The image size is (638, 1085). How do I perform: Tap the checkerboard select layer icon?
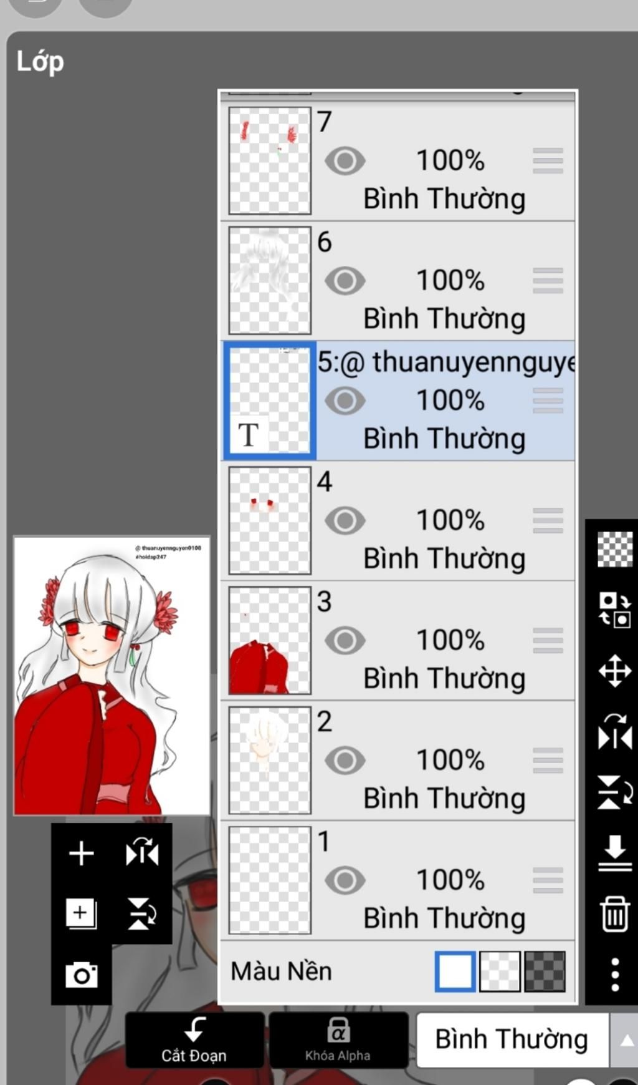(x=615, y=549)
